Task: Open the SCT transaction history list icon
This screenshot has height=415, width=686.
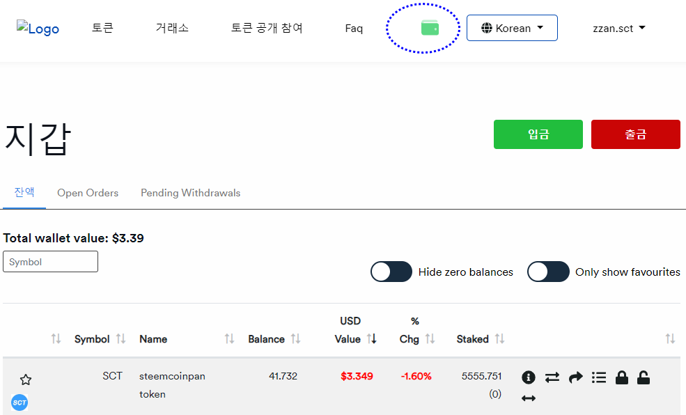Action: (x=598, y=377)
